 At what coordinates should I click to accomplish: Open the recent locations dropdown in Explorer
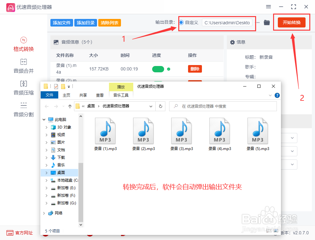pos(64,106)
